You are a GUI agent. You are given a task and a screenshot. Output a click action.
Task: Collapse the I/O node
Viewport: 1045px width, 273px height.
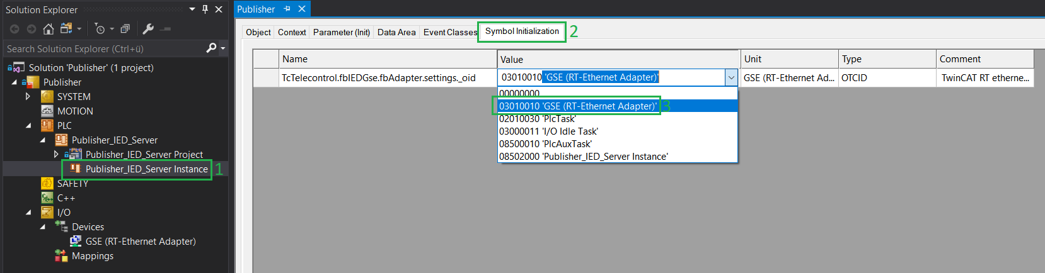pyautogui.click(x=28, y=212)
